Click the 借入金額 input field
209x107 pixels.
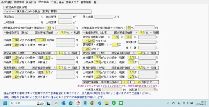point(104,17)
